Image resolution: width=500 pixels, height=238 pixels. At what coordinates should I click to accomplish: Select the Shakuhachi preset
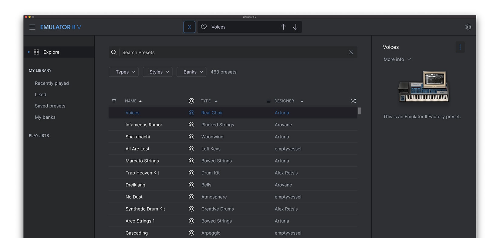(138, 137)
